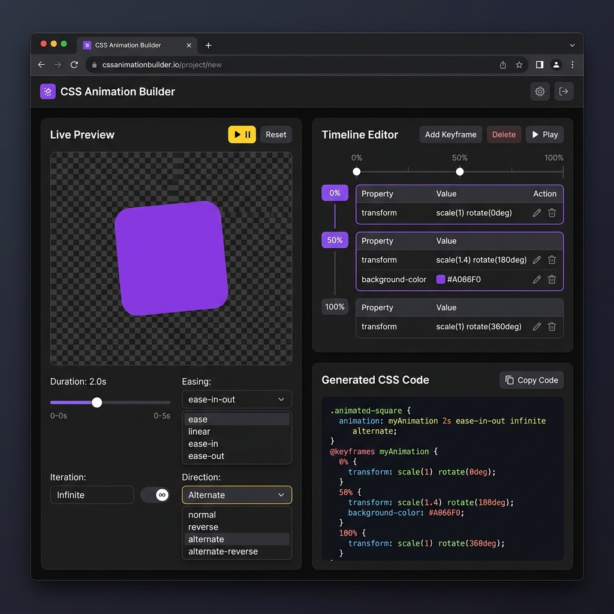Click the logout icon in app header
Screen dimensions: 614x614
564,91
